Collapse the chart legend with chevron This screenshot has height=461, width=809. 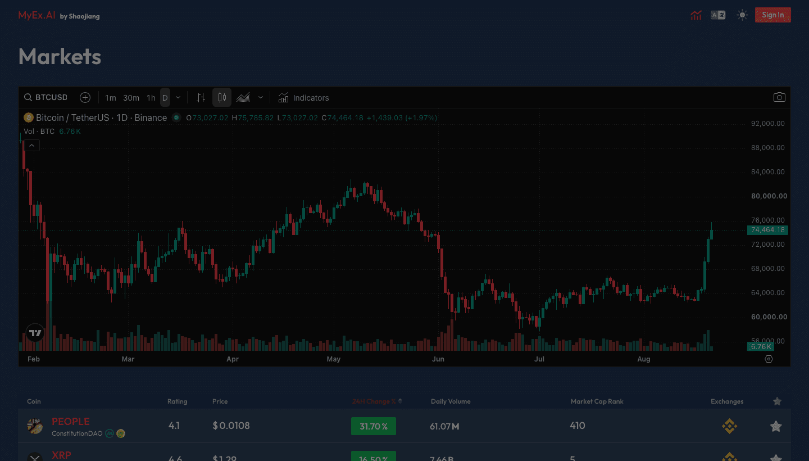(32, 146)
